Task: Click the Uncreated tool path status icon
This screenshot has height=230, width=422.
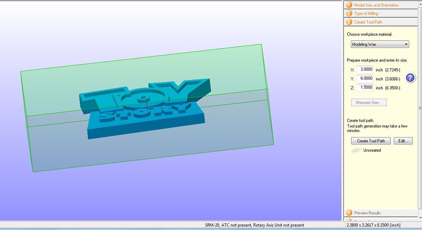Action: coord(356,150)
